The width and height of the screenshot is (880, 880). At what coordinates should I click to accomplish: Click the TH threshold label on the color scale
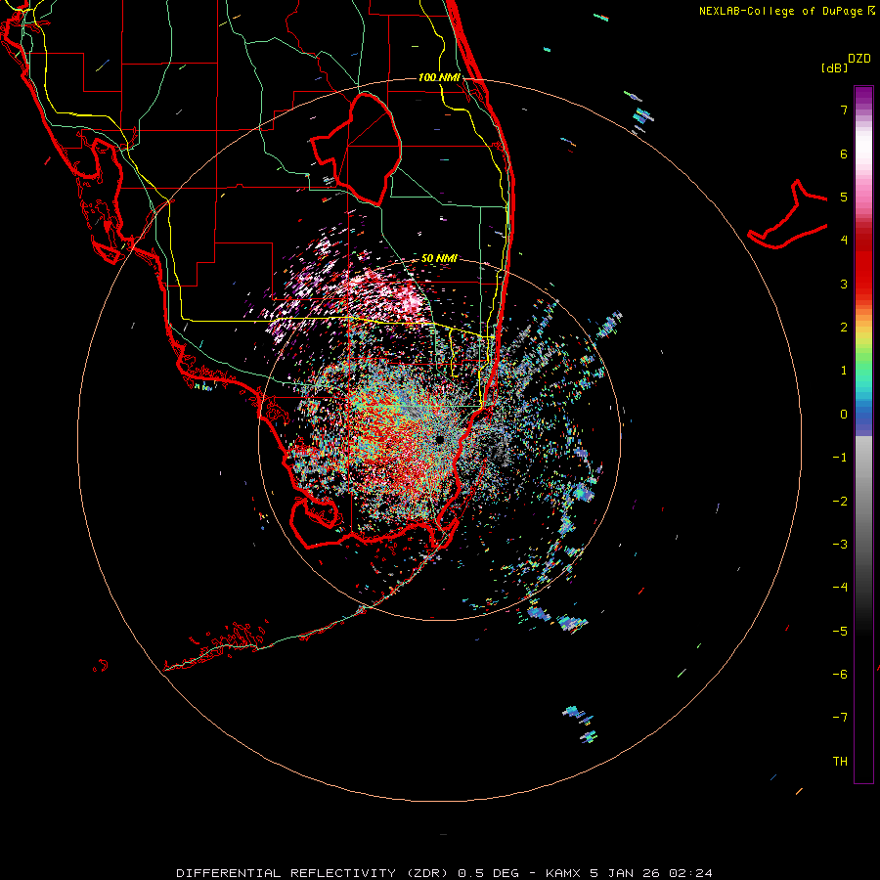[840, 761]
